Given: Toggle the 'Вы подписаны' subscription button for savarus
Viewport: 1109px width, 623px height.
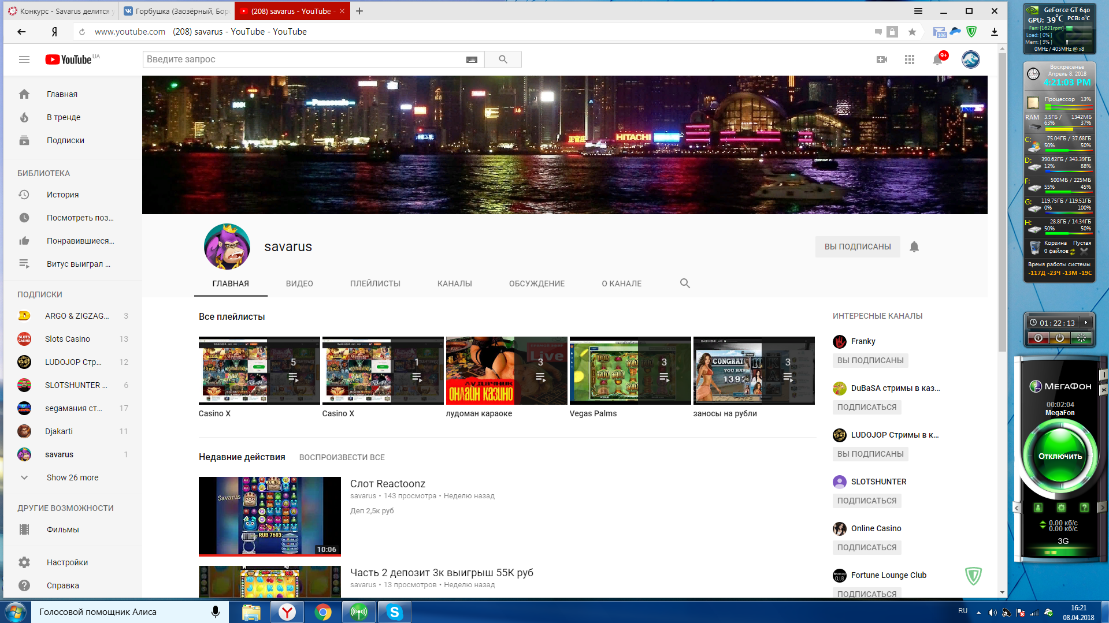Looking at the screenshot, I should point(857,247).
